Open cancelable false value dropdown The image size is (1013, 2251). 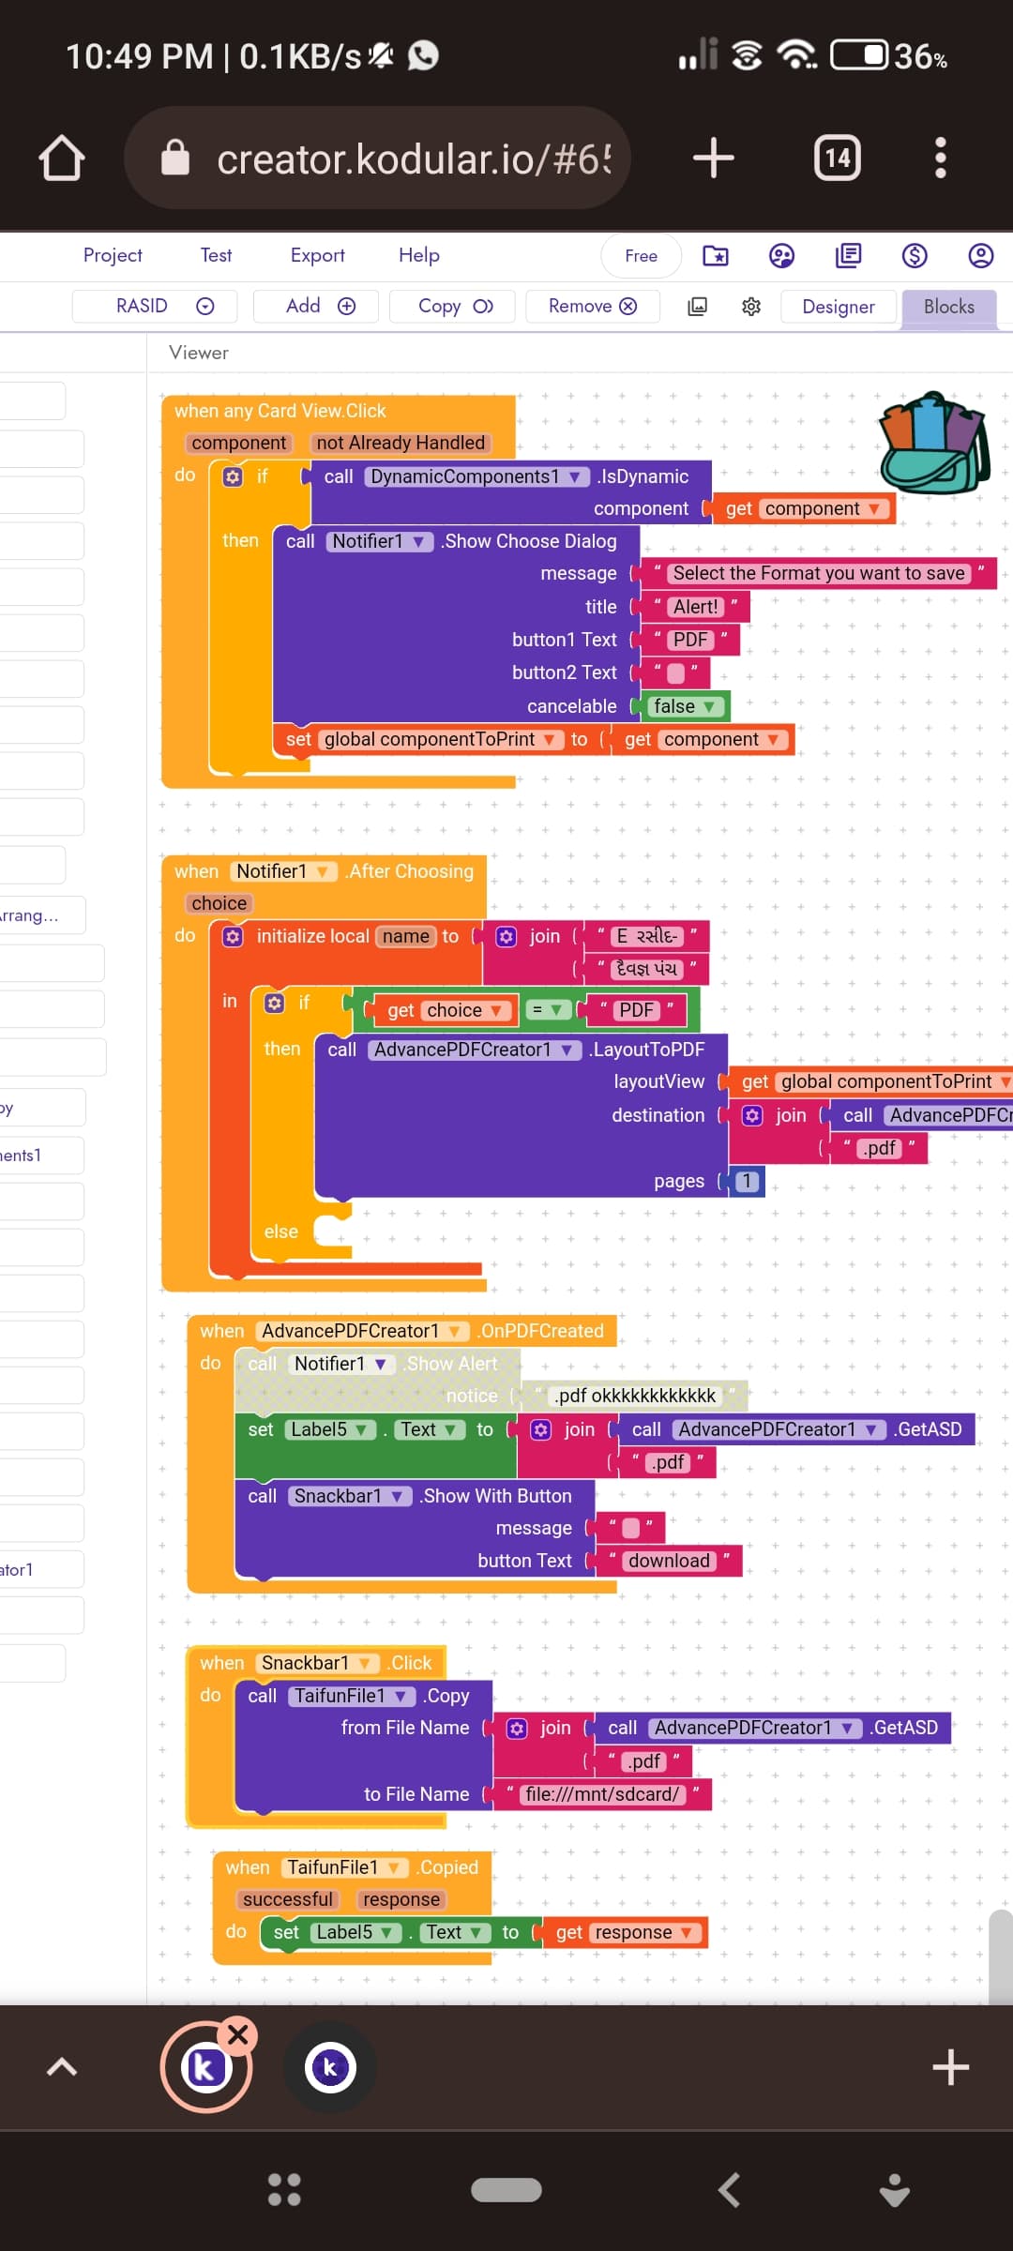tap(685, 706)
